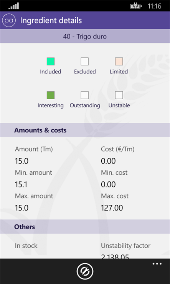The height and width of the screenshot is (284, 170).
Task: Tap the signal strength bars icon
Action: (13, 6)
